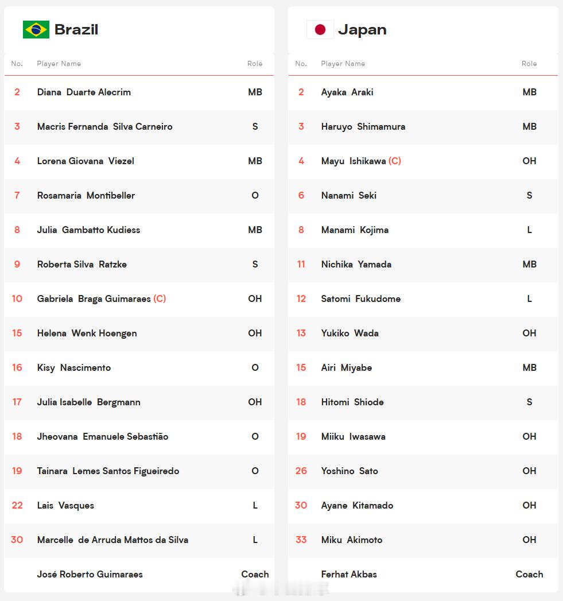The width and height of the screenshot is (563, 601).
Task: Click the Japan flag icon
Action: 320,29
